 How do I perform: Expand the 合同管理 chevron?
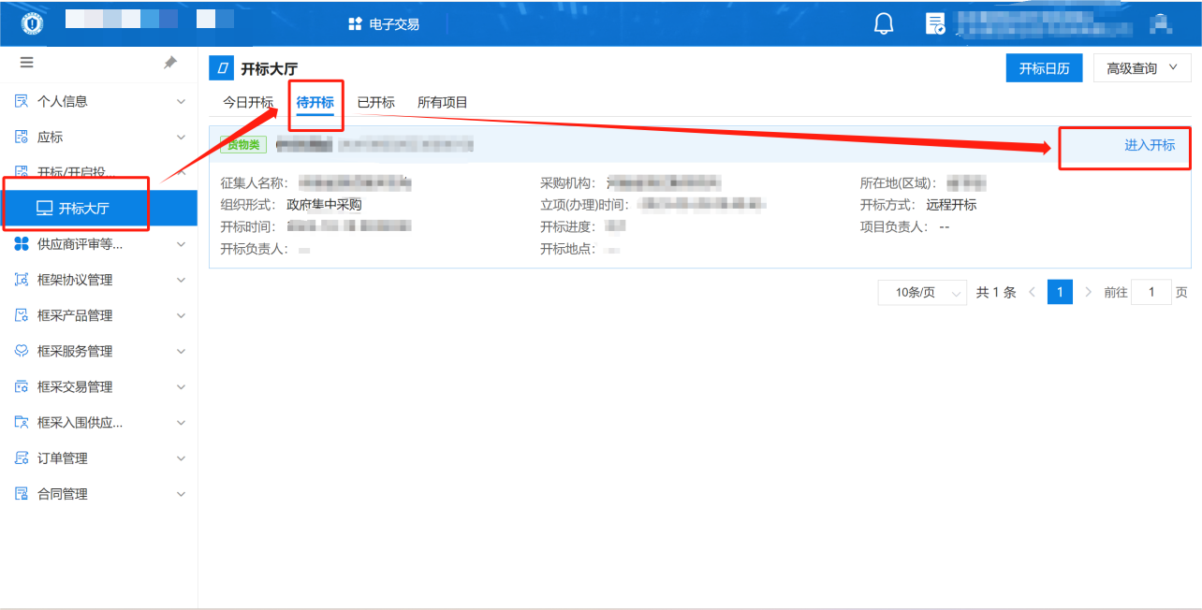[x=181, y=494]
